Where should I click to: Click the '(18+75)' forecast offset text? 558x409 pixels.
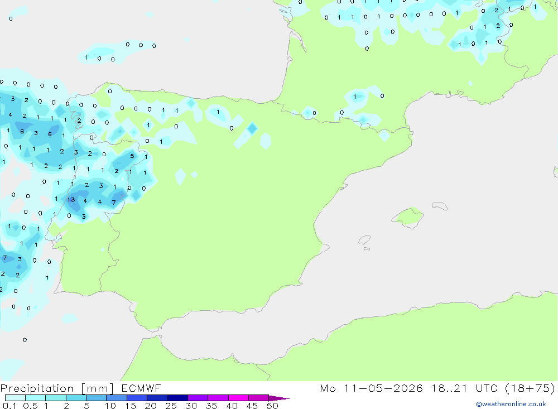click(x=530, y=388)
